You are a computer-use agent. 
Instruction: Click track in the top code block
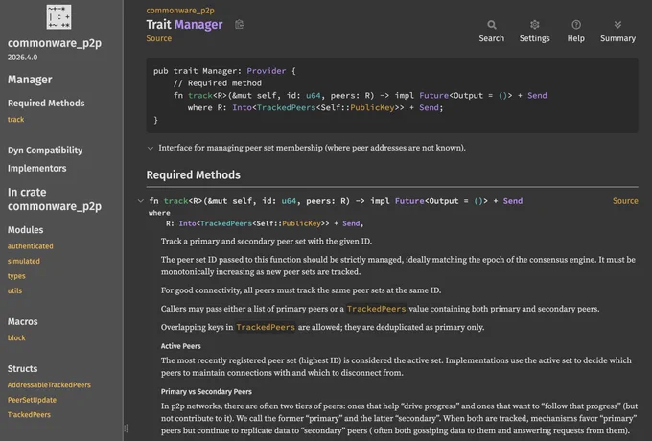click(x=200, y=95)
